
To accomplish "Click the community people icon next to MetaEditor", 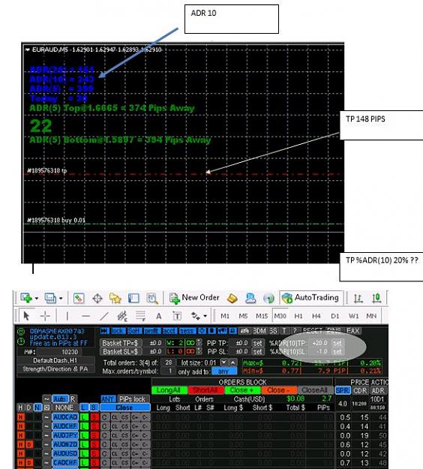I will click(250, 298).
